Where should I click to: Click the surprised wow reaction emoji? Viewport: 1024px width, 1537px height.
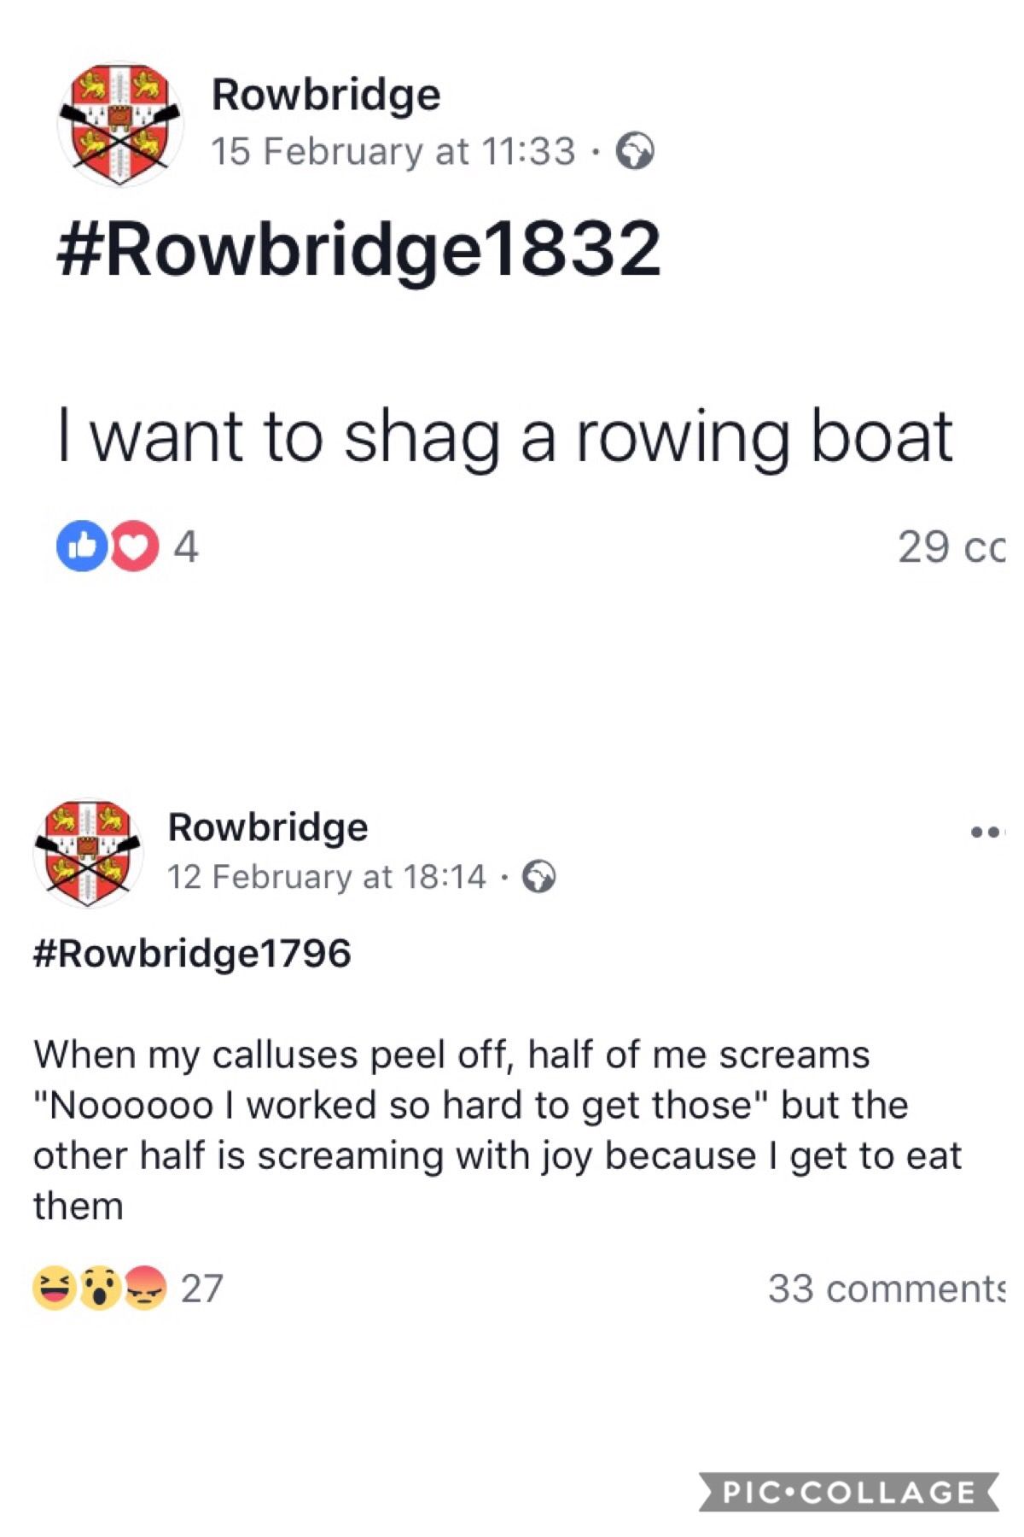click(100, 1288)
